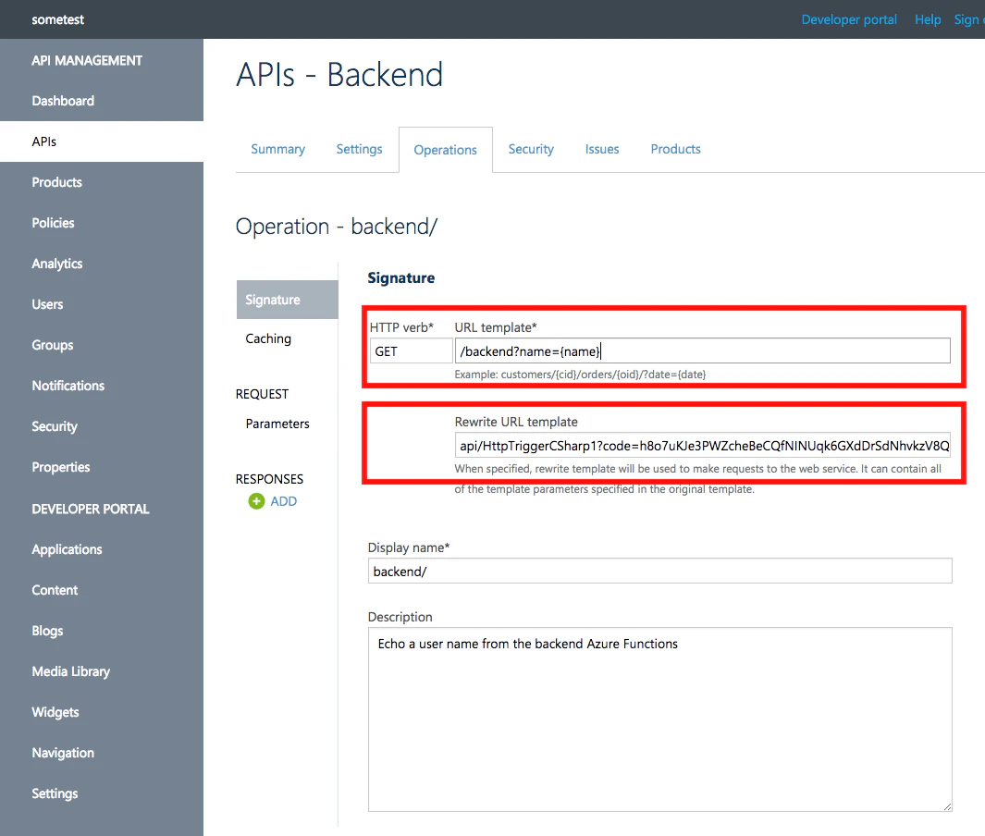Image resolution: width=985 pixels, height=836 pixels.
Task: Click into the Description text area
Action: pyautogui.click(x=659, y=719)
